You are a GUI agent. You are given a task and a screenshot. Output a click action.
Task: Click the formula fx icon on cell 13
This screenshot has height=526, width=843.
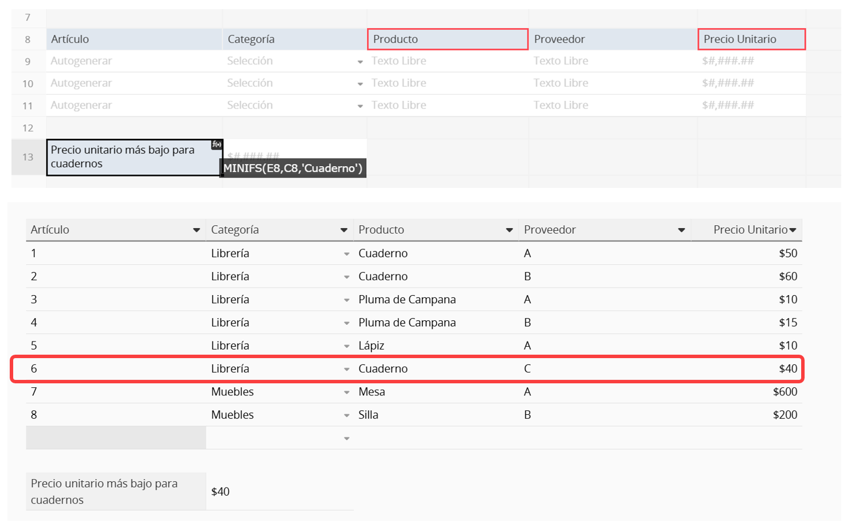217,144
